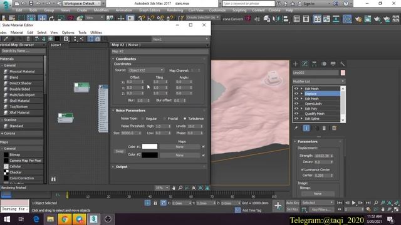The image size is (401, 225).
Task: Collapse the Noise Parameters rollout
Action: [x=113, y=111]
